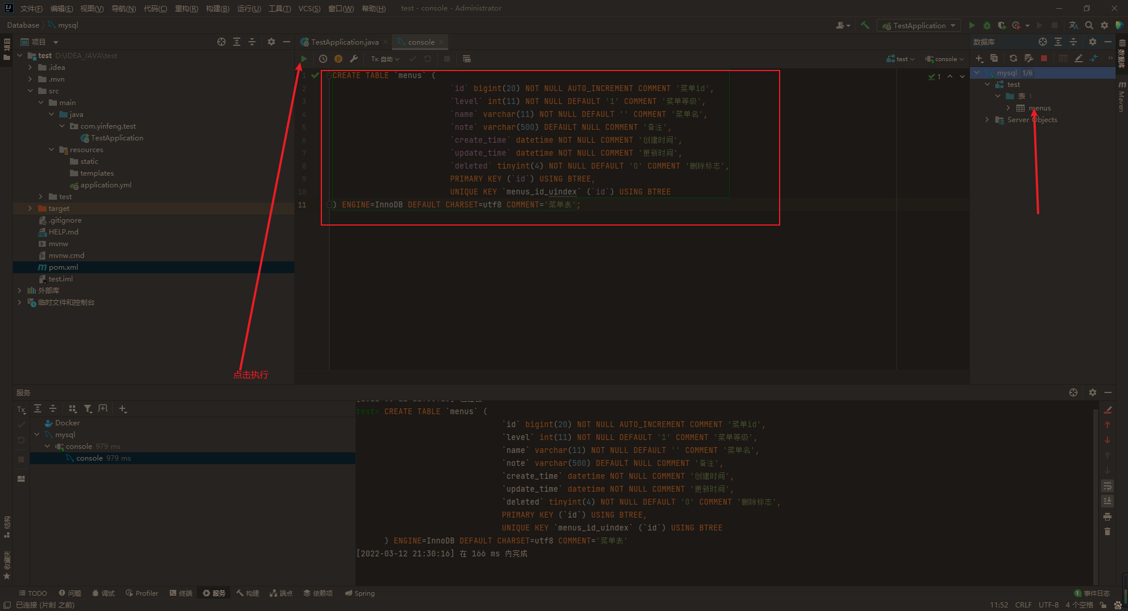Click the CRLF line separator indicator
This screenshot has width=1128, height=611.
1023,605
